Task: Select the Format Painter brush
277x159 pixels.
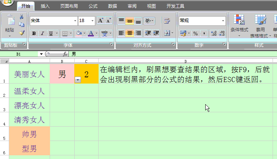Action: 22,33
